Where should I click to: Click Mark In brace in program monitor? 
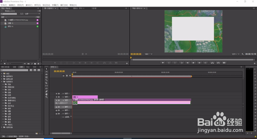pos(169,63)
